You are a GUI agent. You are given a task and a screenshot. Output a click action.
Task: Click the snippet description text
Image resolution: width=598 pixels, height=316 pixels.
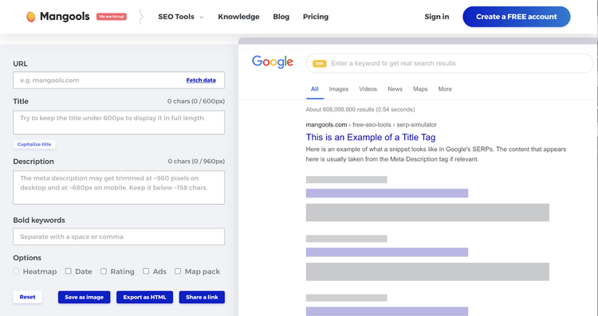tap(436, 154)
